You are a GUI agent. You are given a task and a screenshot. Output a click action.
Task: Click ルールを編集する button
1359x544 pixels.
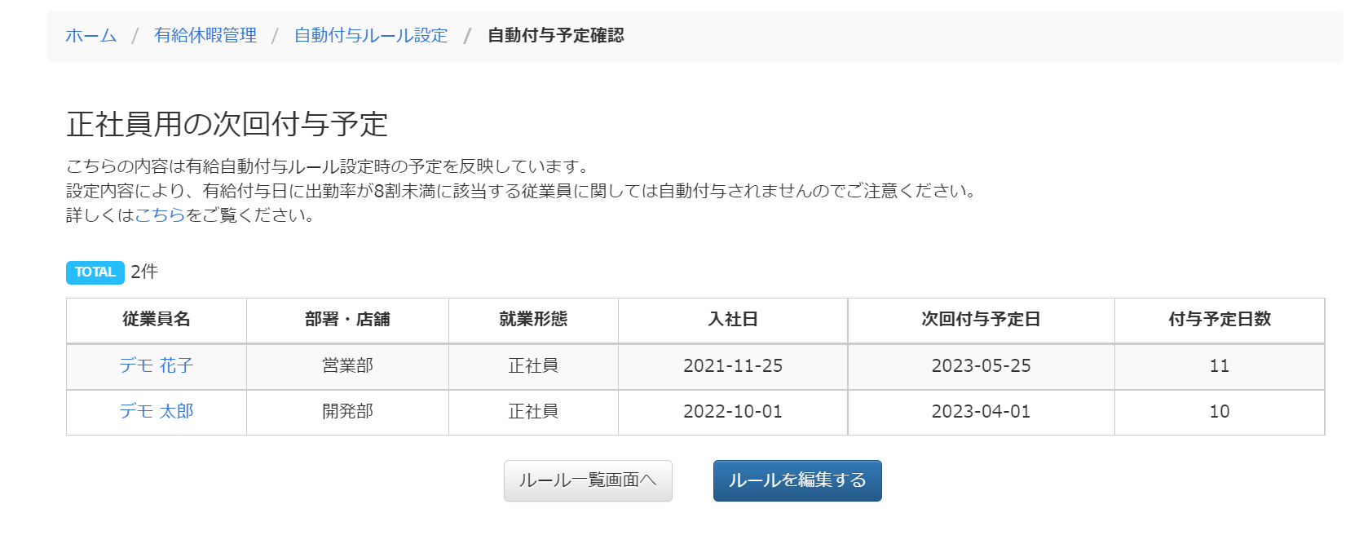[797, 480]
